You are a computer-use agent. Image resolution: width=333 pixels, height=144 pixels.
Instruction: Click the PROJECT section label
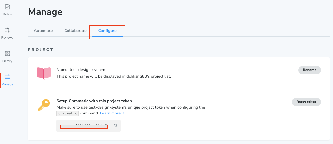coord(41,50)
